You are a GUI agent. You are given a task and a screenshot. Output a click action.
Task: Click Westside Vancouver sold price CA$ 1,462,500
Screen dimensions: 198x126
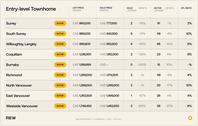click(x=110, y=106)
